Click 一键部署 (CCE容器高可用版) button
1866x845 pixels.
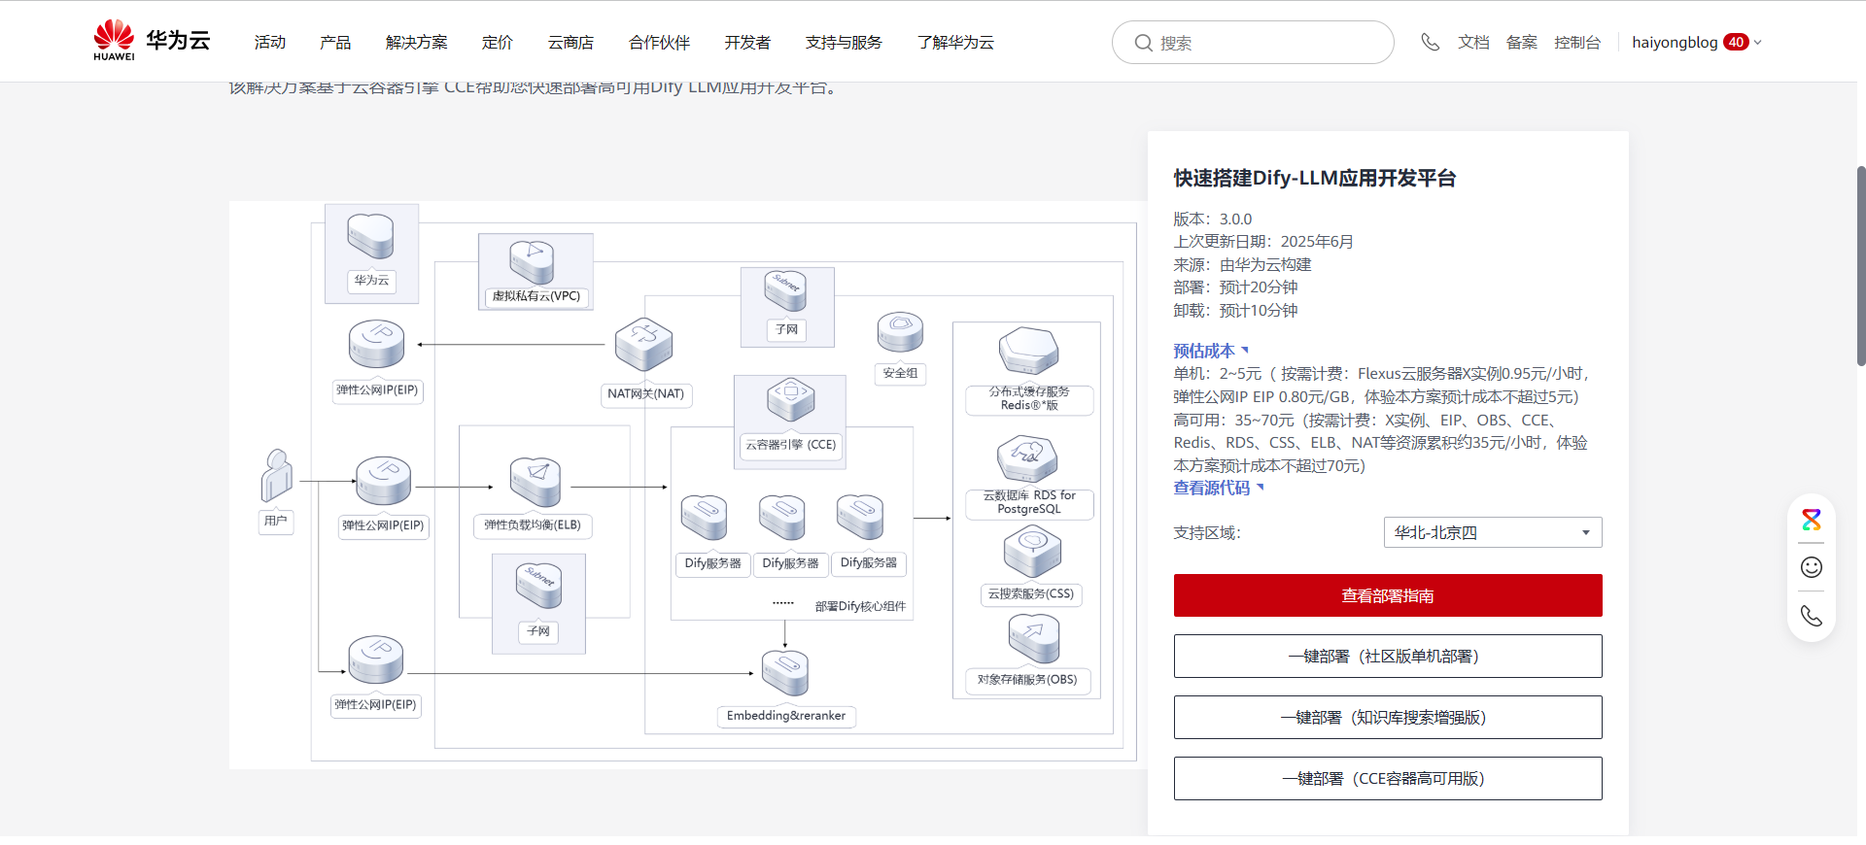tap(1388, 779)
